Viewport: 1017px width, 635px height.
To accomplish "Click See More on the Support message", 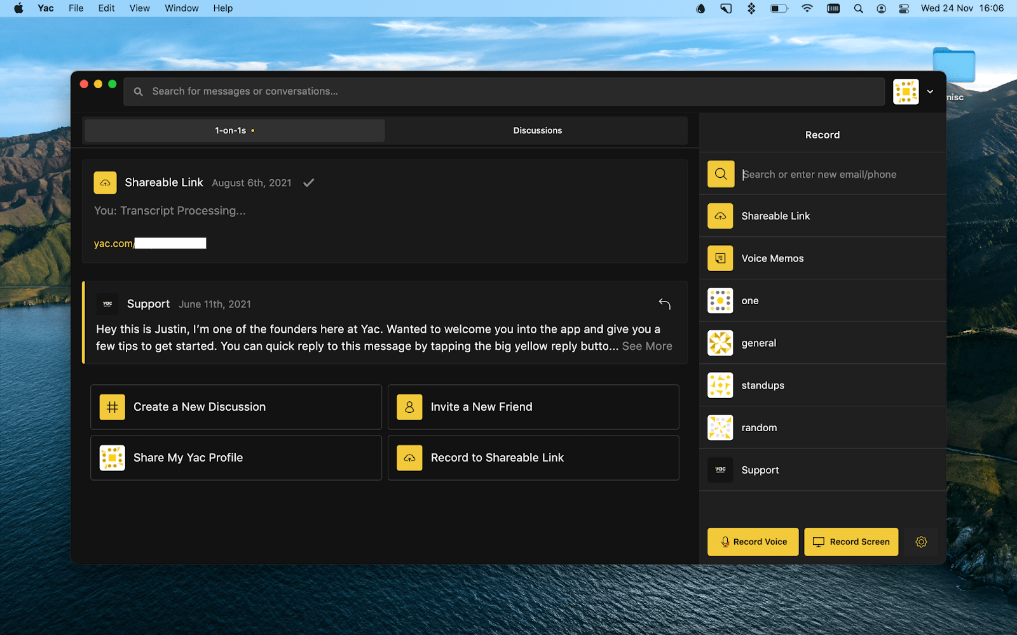I will pos(647,346).
